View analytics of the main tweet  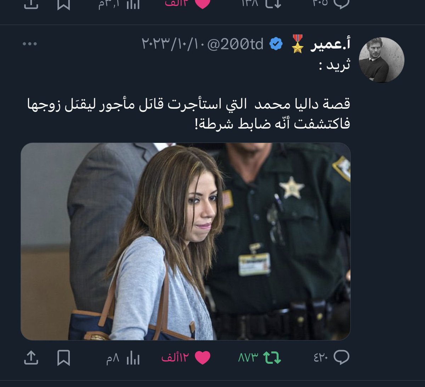point(123,358)
